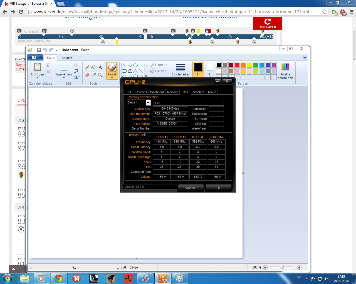Click the Copy icon in Zwischenablage group
356x284 pixels.
(x=48, y=71)
